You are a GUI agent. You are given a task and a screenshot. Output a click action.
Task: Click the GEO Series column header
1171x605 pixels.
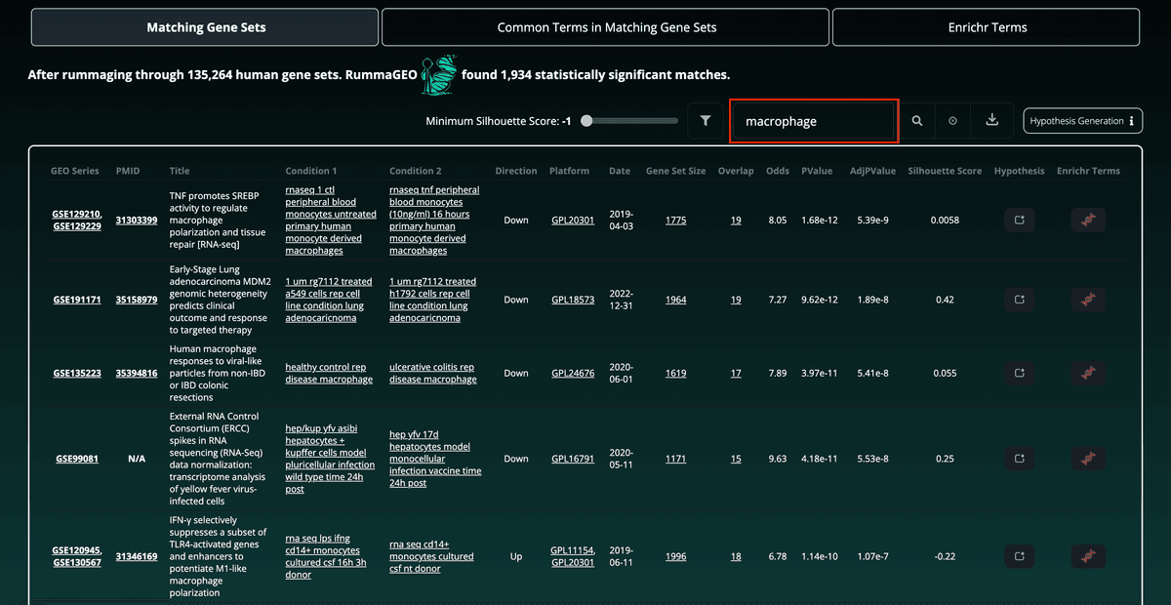pyautogui.click(x=75, y=171)
